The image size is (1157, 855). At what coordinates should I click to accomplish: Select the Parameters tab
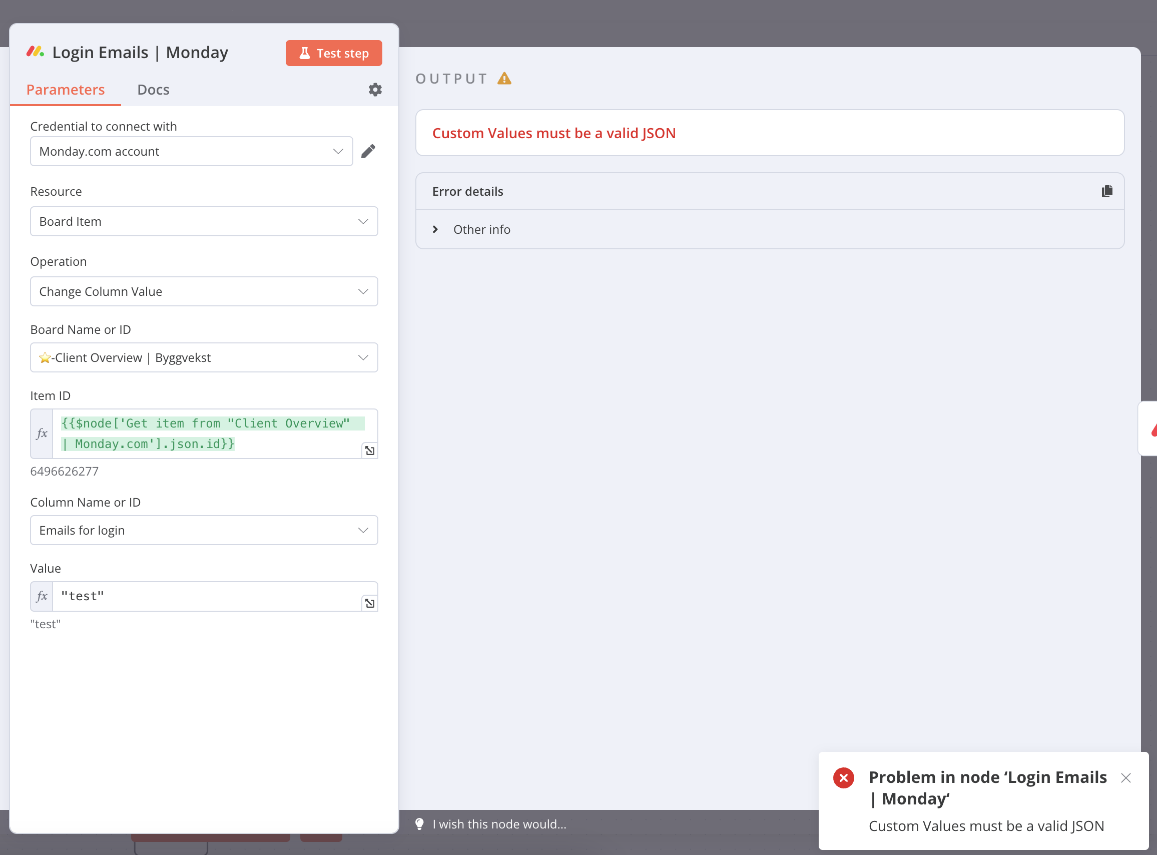66,90
